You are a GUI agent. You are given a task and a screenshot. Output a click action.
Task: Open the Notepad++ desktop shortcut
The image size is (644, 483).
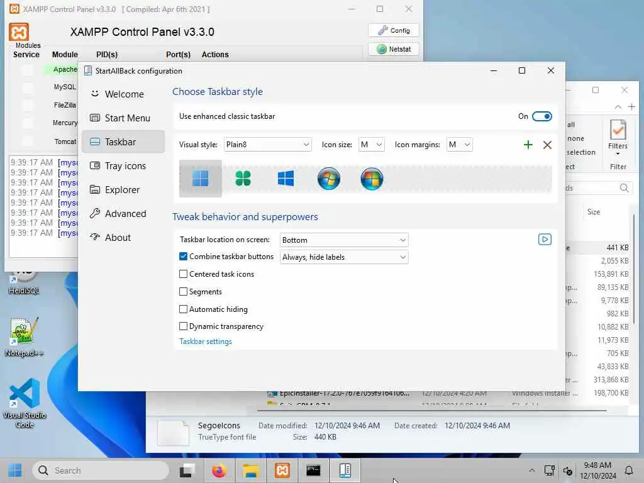(x=24, y=338)
